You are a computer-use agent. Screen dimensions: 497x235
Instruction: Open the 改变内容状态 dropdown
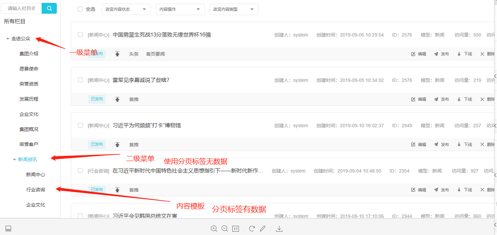126,9
